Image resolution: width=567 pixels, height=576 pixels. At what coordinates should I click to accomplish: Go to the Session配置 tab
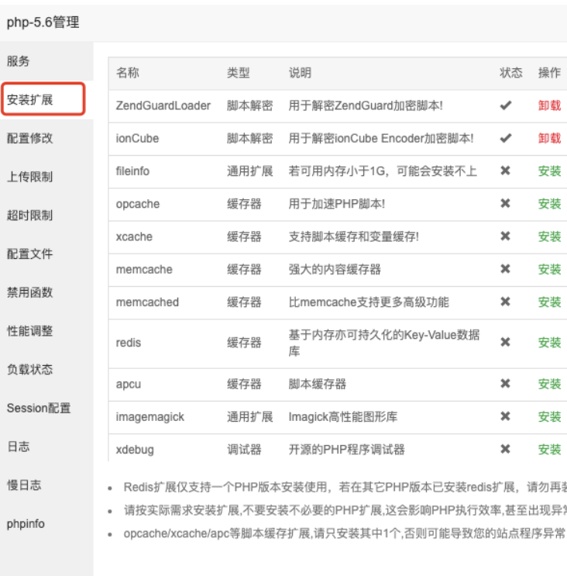(x=39, y=408)
